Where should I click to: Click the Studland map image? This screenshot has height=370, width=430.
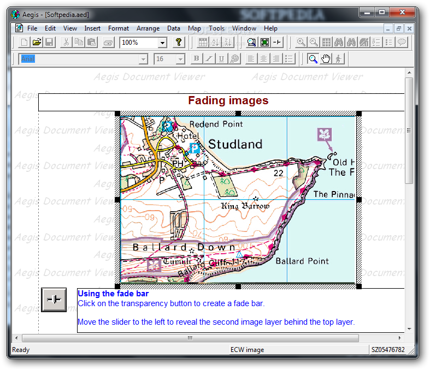click(x=238, y=199)
